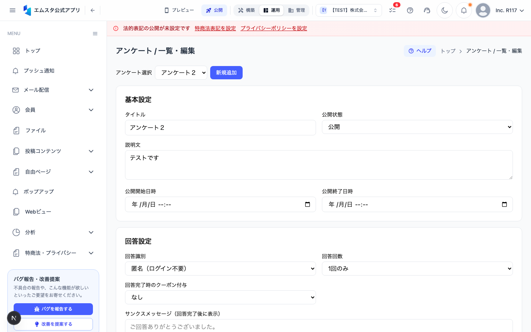Open ファイル in the sidebar

(53, 131)
